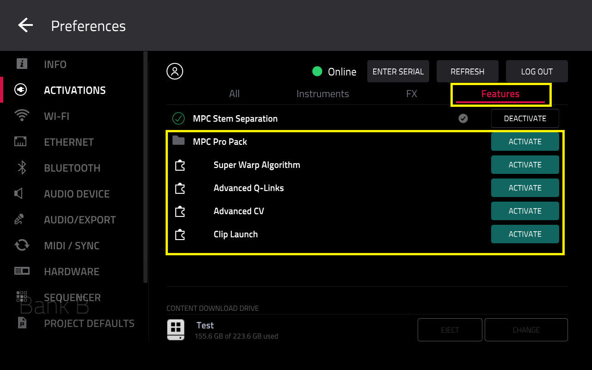Click the MPC Pro Pack folder icon
The height and width of the screenshot is (370, 592).
click(x=179, y=141)
